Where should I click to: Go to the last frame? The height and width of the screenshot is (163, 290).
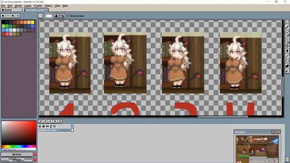coord(60,121)
